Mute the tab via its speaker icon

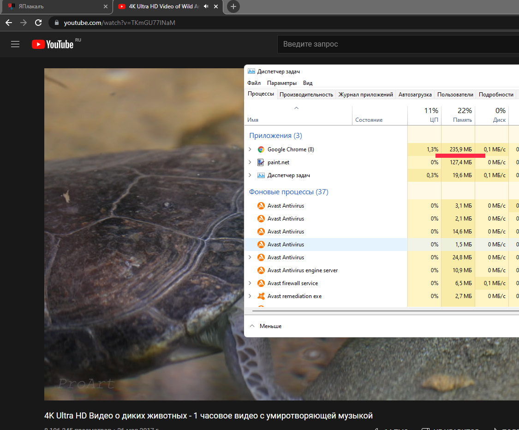tap(206, 6)
